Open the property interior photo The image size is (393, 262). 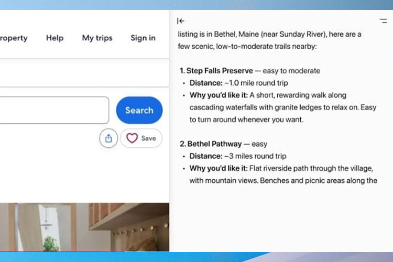coord(84,227)
